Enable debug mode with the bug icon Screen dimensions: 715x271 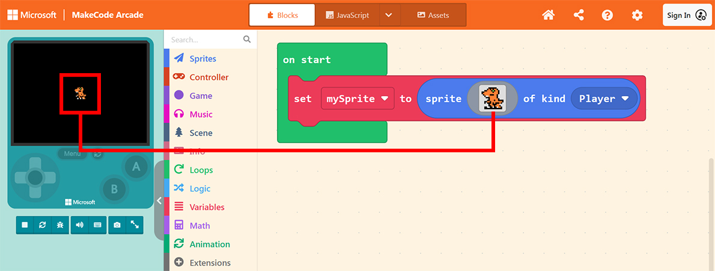click(x=59, y=225)
